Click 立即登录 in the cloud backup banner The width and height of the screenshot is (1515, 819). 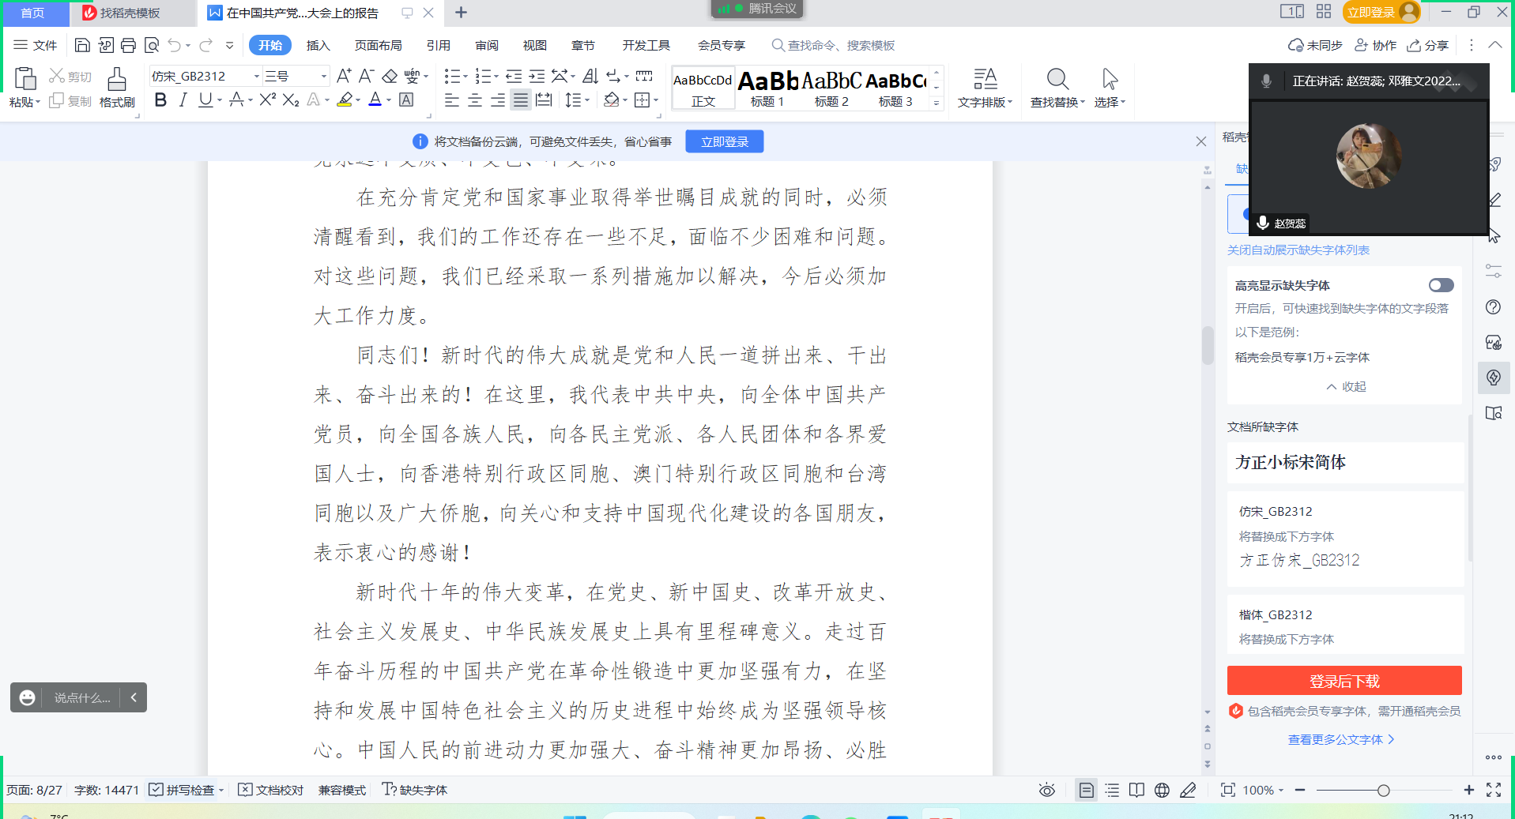click(725, 141)
